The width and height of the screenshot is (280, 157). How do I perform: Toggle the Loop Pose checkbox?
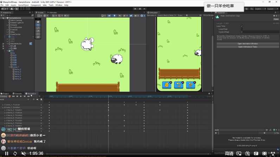coord(242,29)
